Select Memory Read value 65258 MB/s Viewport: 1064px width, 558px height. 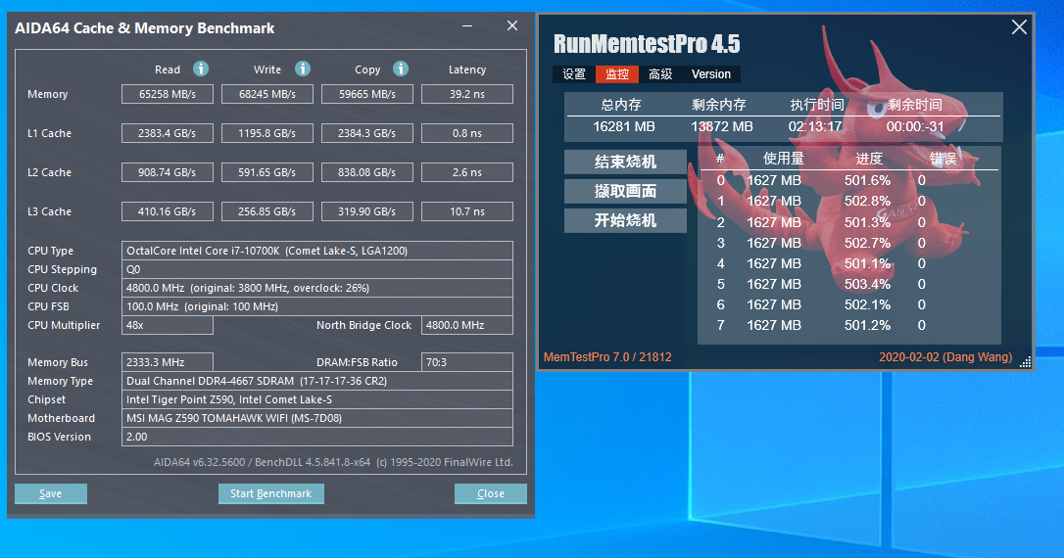pyautogui.click(x=167, y=94)
